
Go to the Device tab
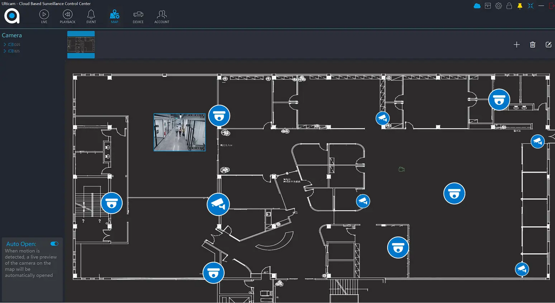coord(138,16)
